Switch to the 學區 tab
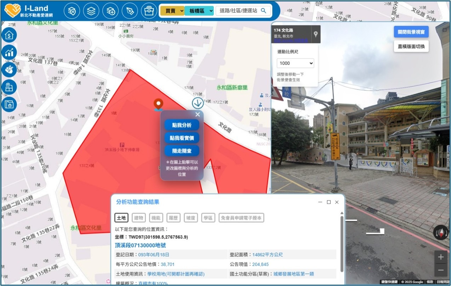Viewport: 451px width, 286px height. [x=209, y=218]
